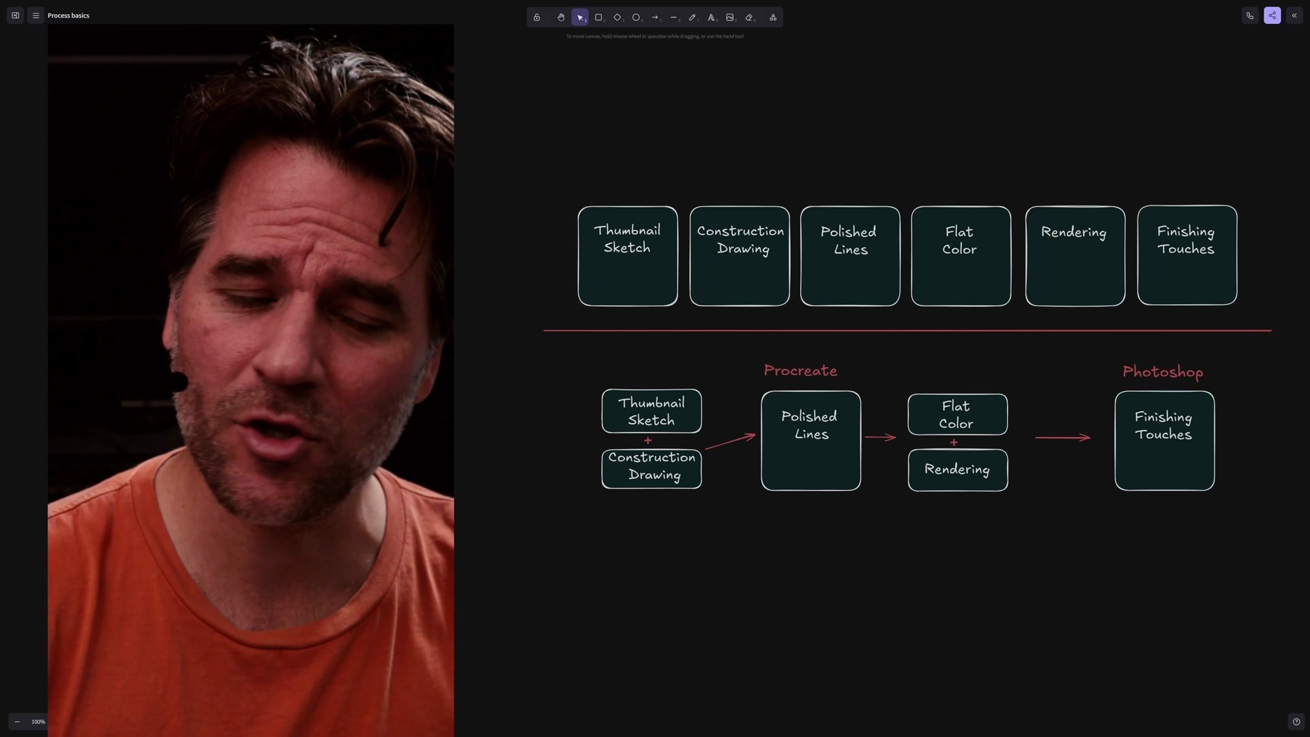Start a call with the phone button
This screenshot has height=737, width=1310.
click(1250, 15)
